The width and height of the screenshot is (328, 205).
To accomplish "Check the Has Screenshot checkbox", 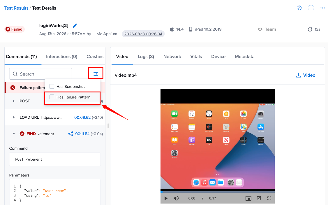I will click(52, 86).
